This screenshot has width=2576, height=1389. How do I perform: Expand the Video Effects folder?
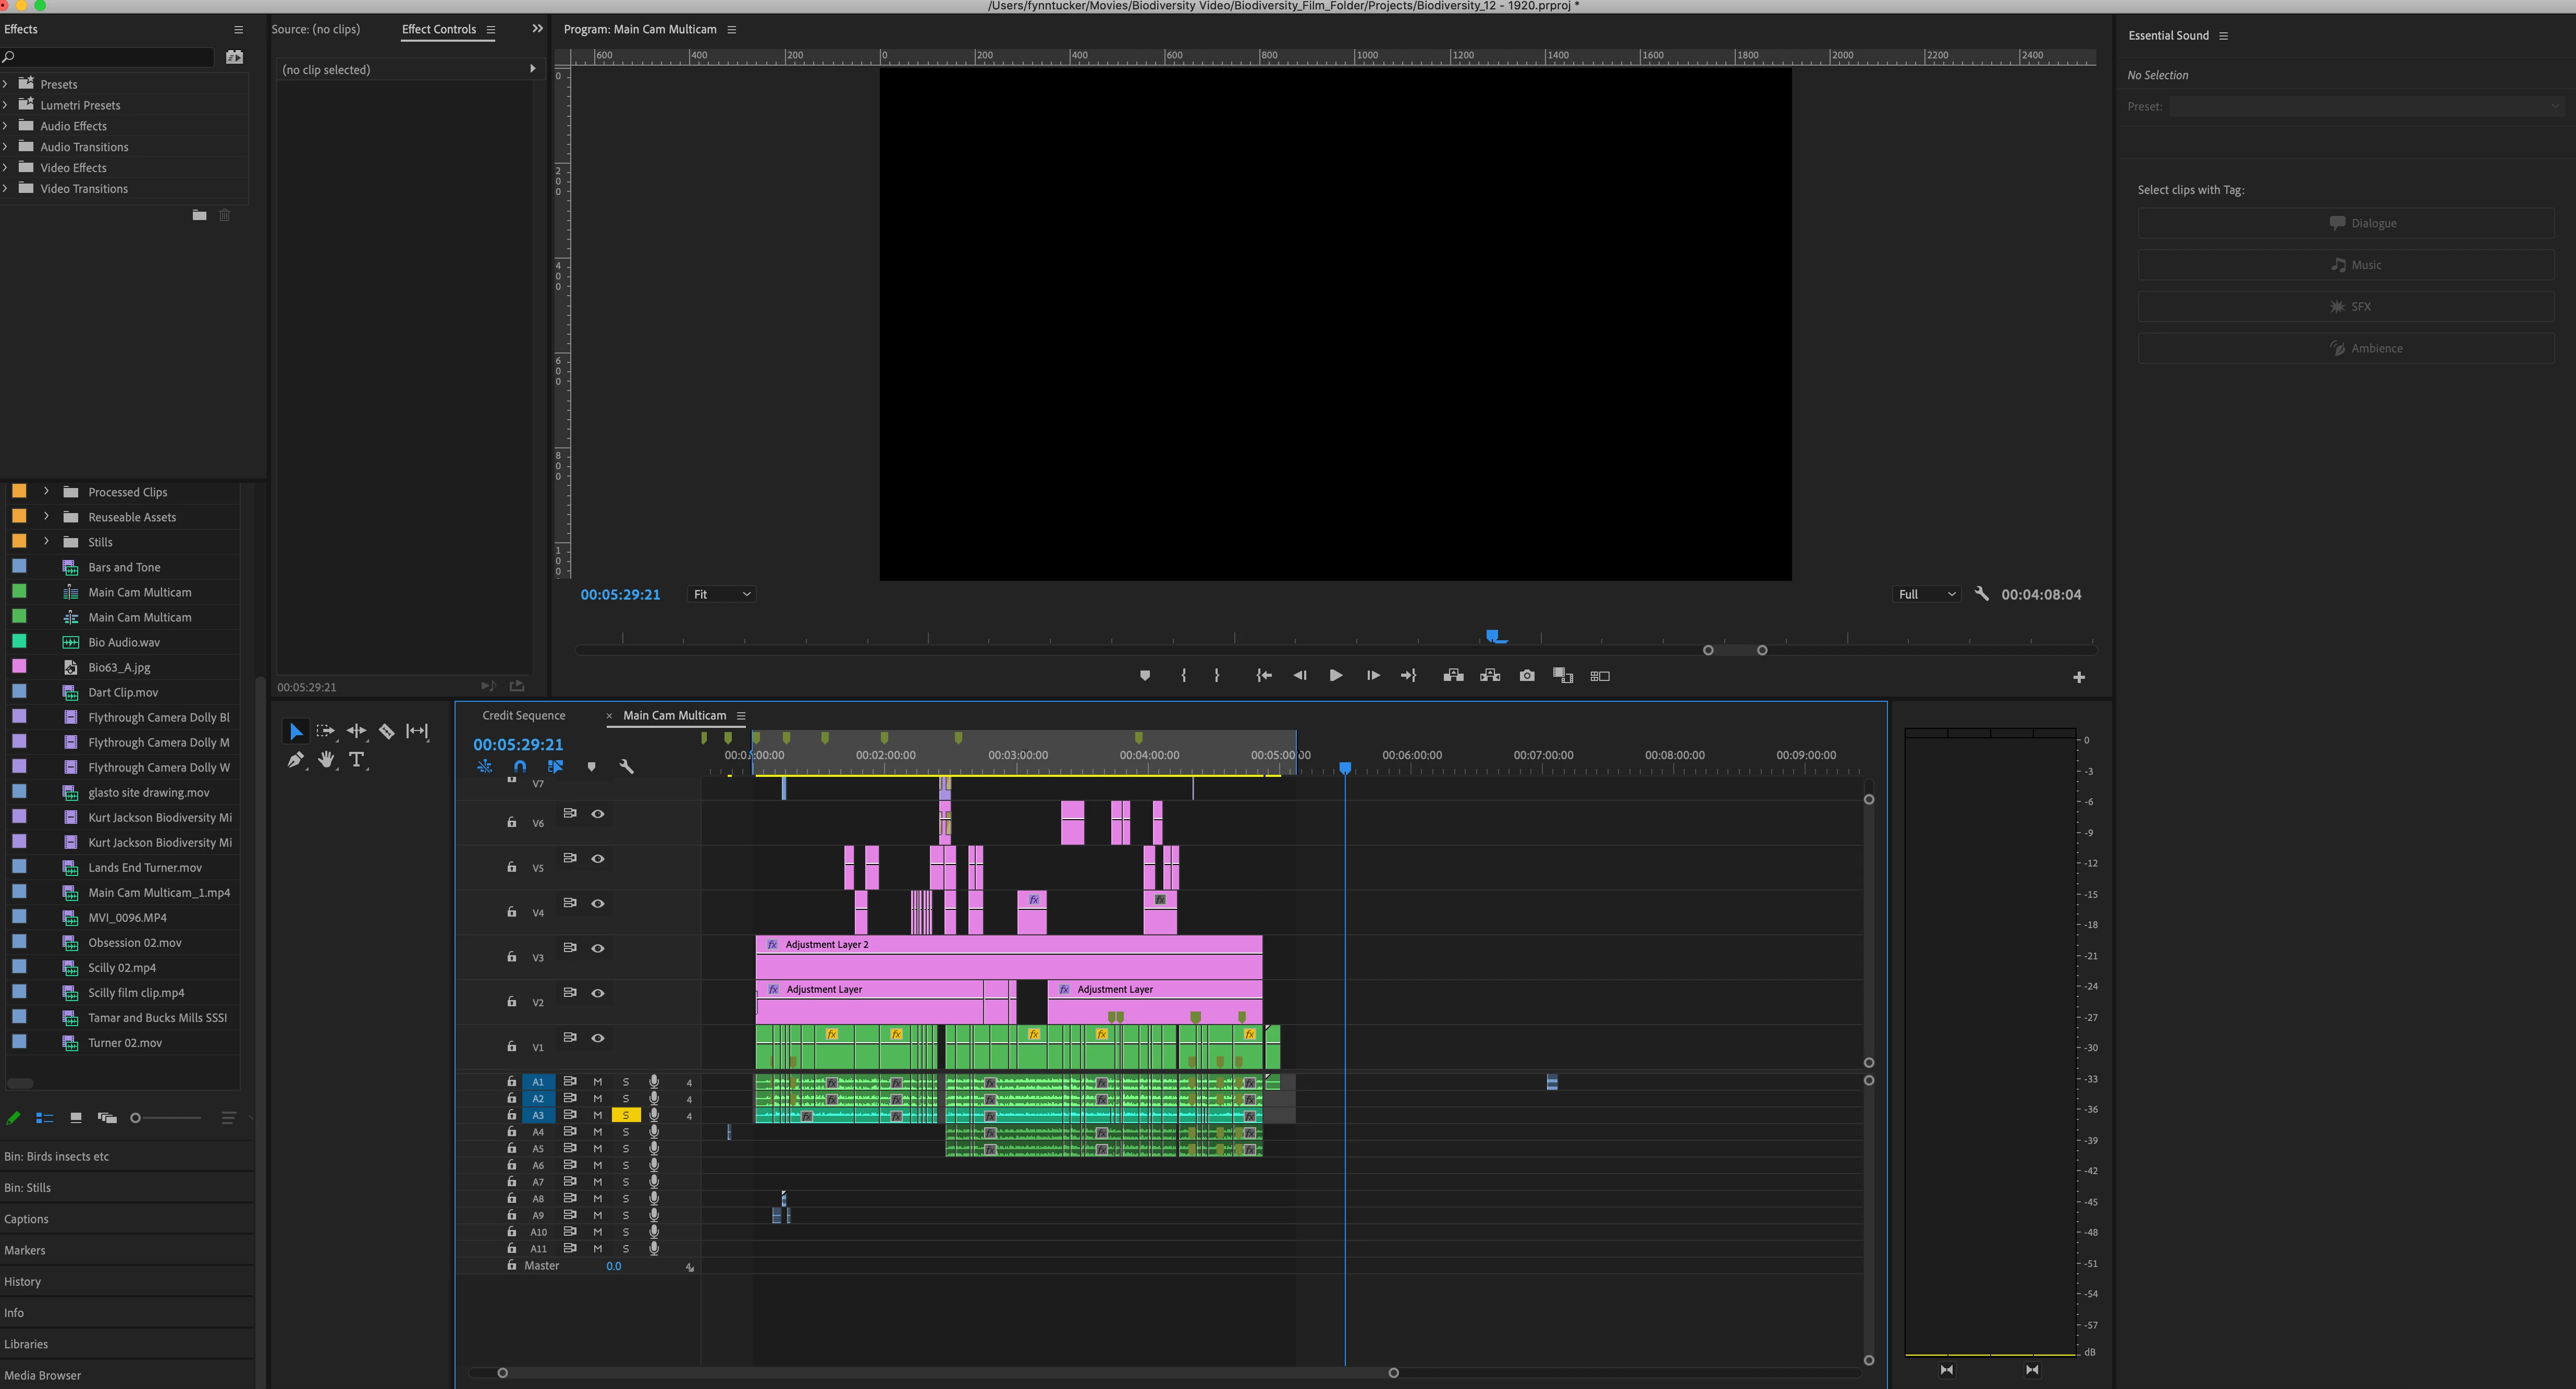(x=5, y=168)
